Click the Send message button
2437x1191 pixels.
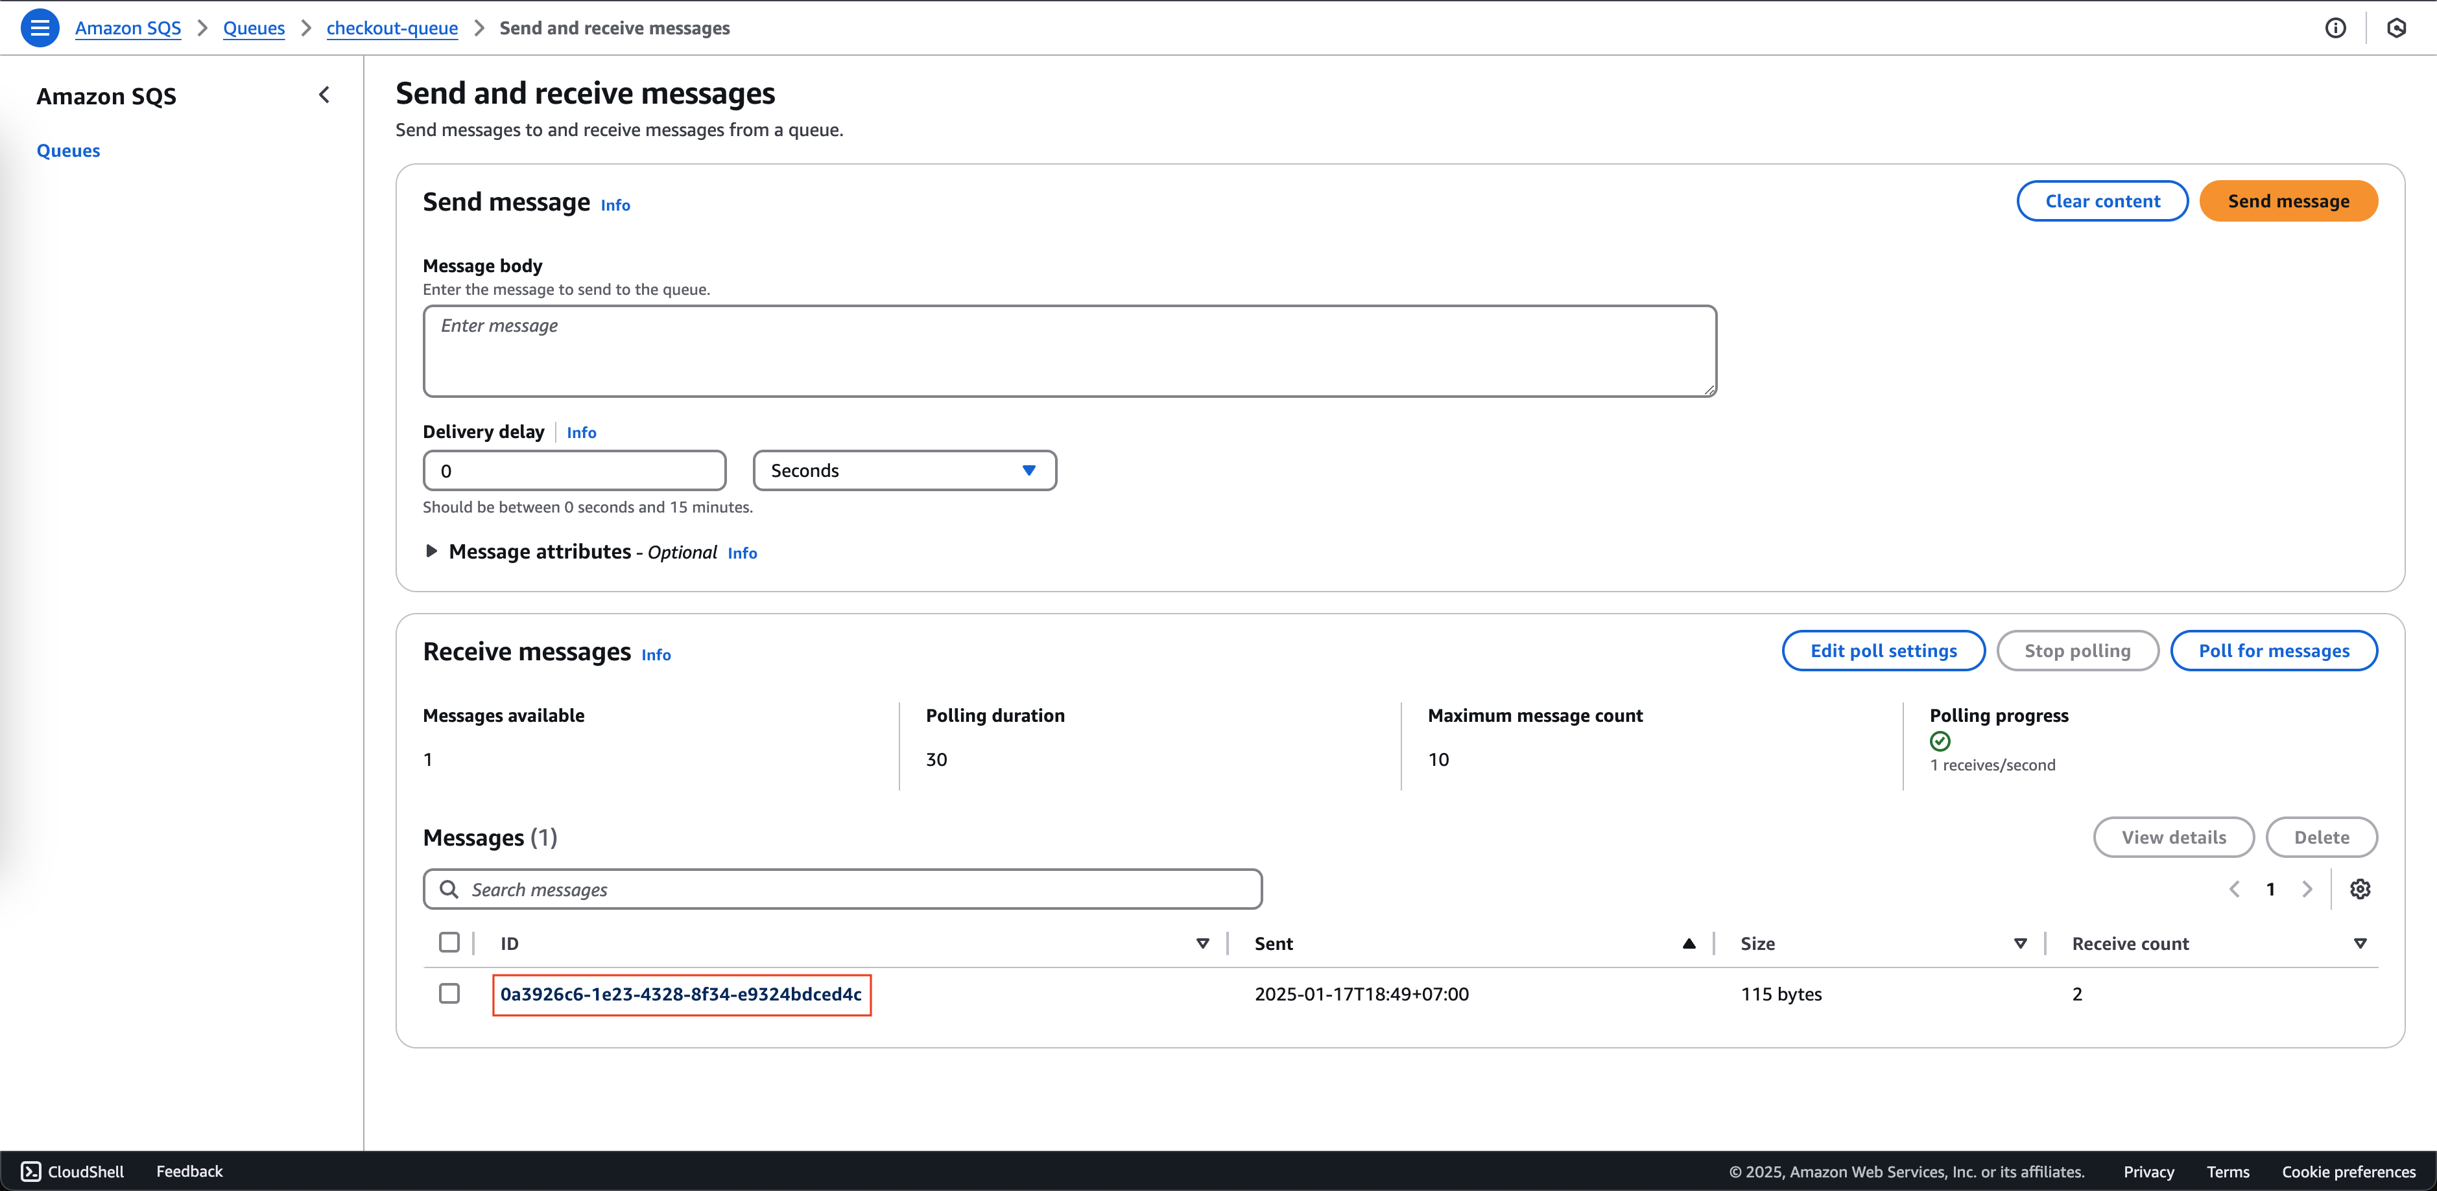click(2288, 202)
